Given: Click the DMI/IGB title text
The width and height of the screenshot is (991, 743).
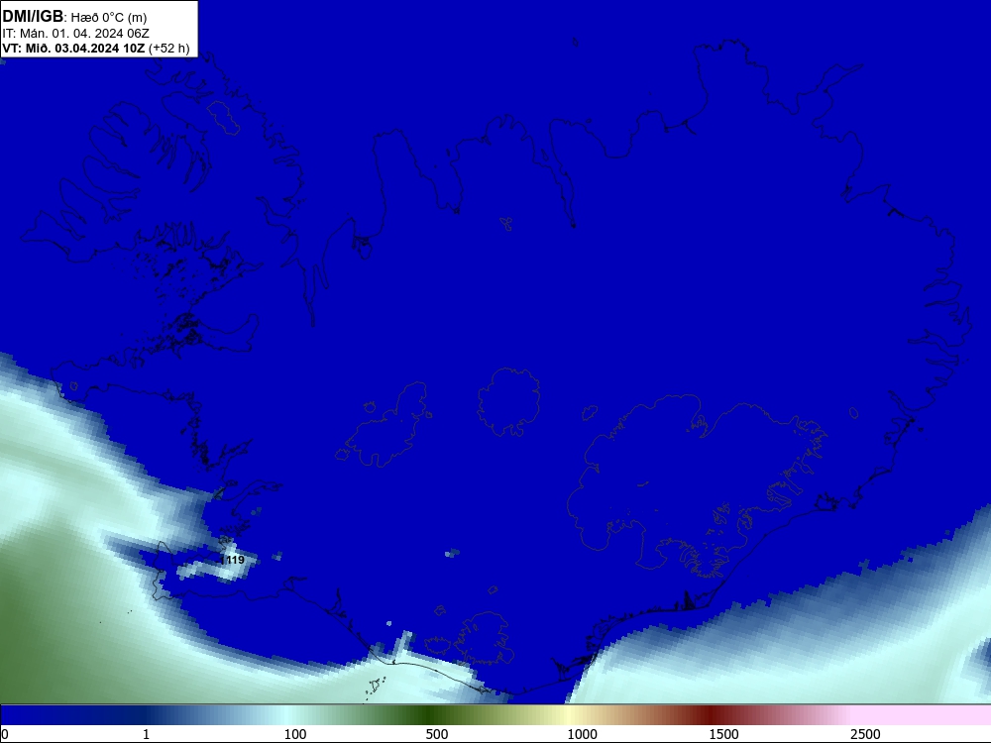Looking at the screenshot, I should (33, 17).
